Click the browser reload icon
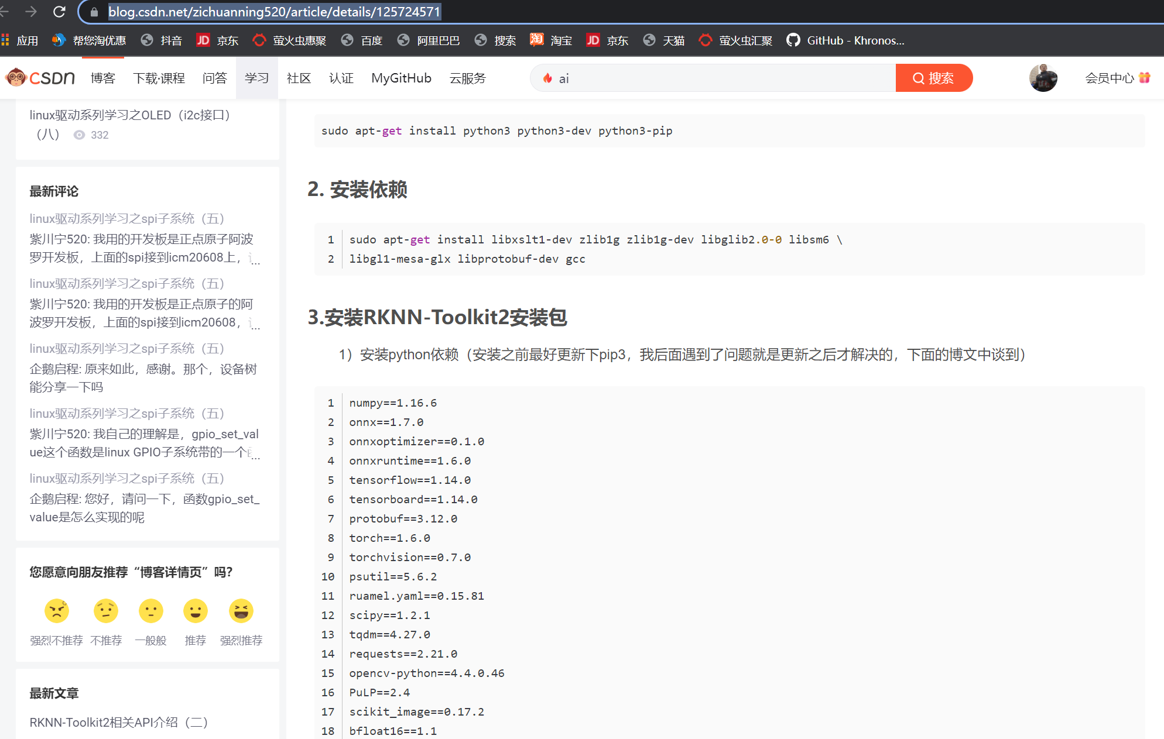This screenshot has width=1164, height=739. 59,12
